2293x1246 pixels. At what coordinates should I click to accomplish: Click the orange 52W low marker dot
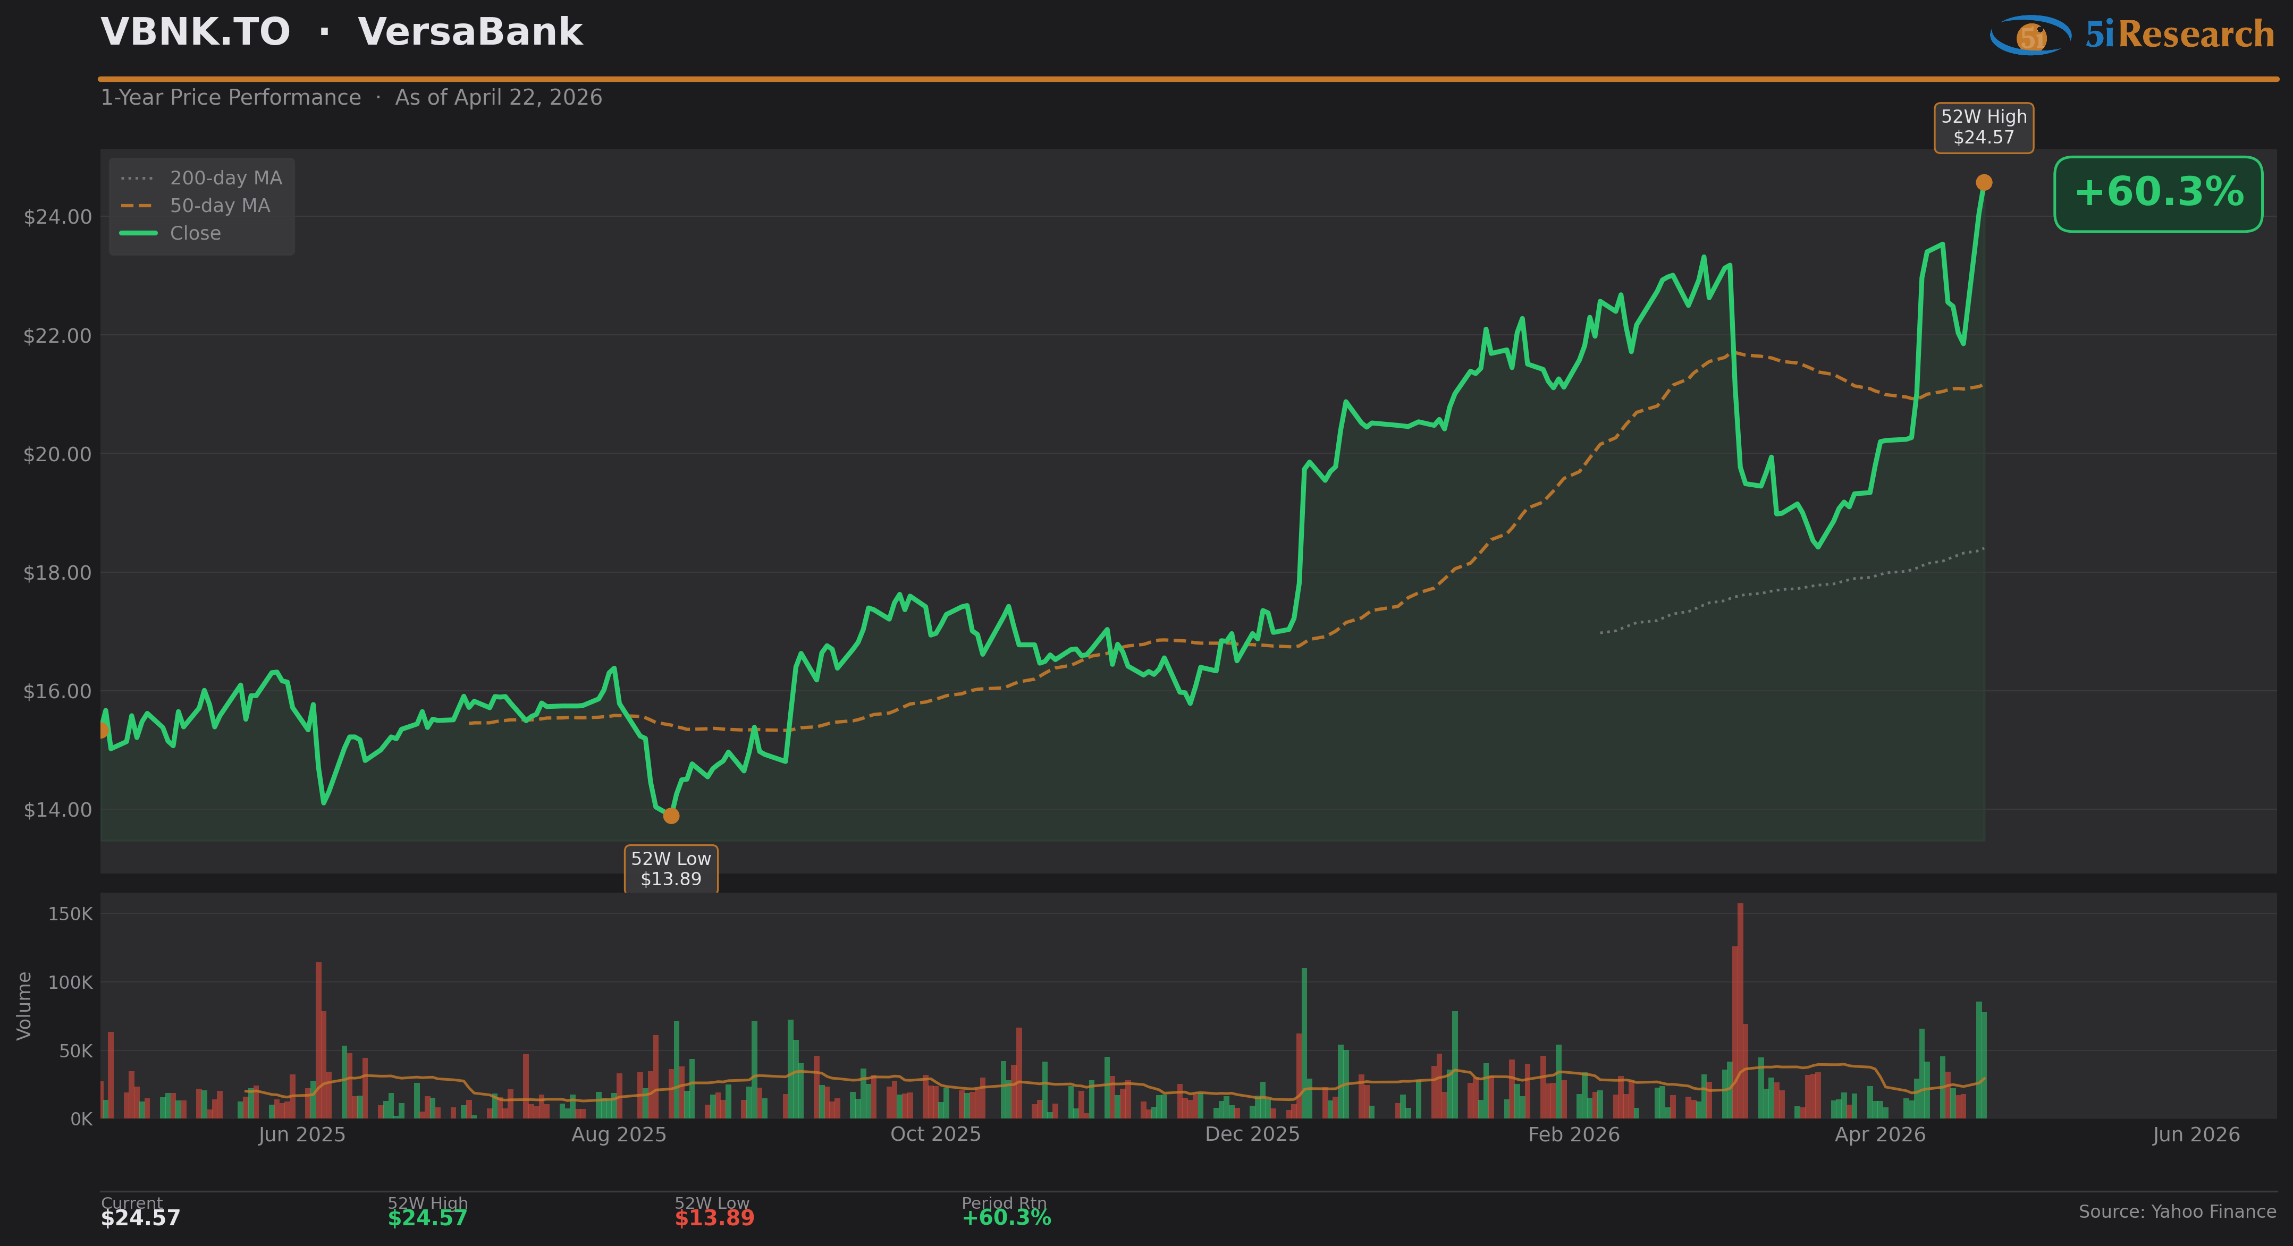tap(671, 815)
